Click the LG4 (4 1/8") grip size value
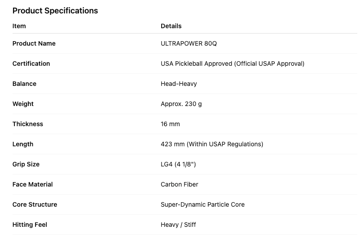 (x=178, y=164)
